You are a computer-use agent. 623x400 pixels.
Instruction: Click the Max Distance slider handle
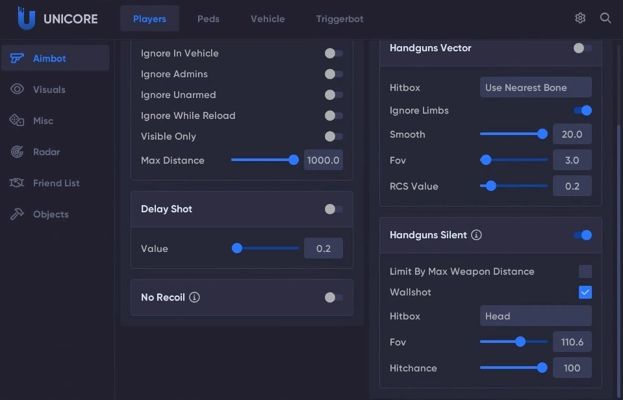coord(294,160)
